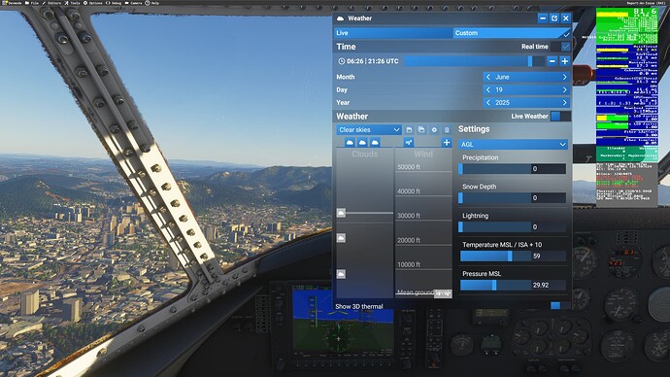Screen dimensions: 670x377
Task: Go to the year before 2025
Action: point(488,103)
